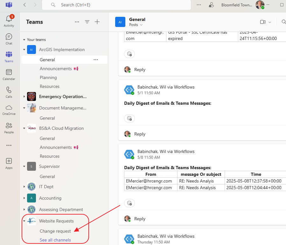Expand the IT Dept team

coord(24,187)
